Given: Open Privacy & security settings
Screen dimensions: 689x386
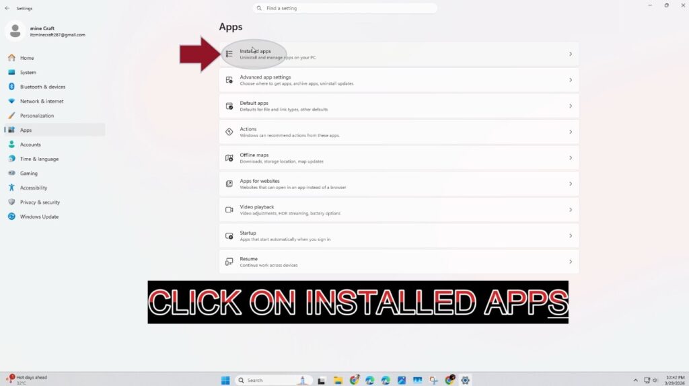Looking at the screenshot, I should click(x=40, y=202).
